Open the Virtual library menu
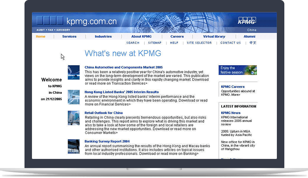Screen dimensions: 308x178 point(214,37)
